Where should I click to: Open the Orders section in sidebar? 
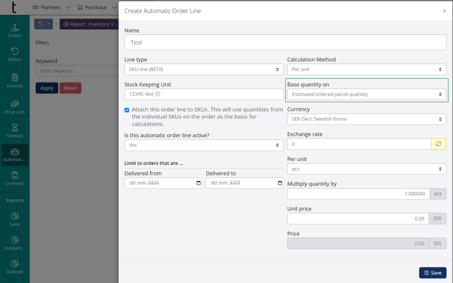15,31
